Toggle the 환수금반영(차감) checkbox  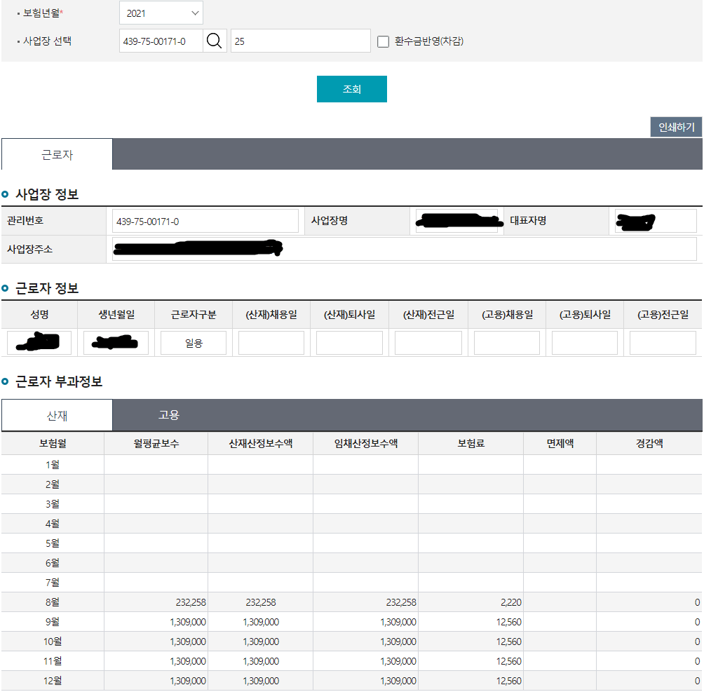383,41
